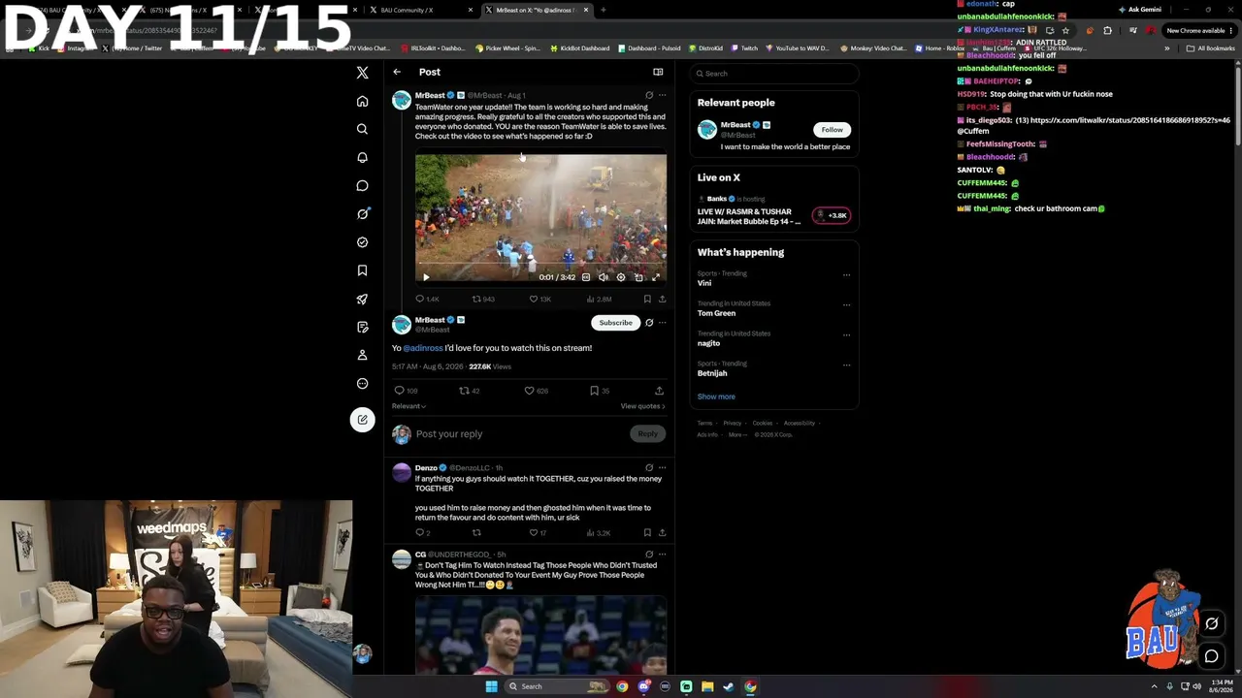Viewport: 1242px width, 698px height.
Task: Go back using the arrow beside Post
Action: 397,72
